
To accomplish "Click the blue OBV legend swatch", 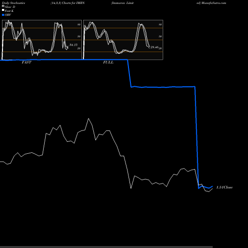I will coord(3,15).
